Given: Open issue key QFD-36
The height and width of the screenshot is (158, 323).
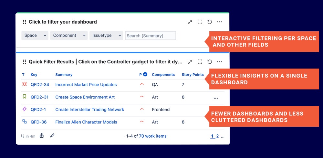Looking at the screenshot, I should [39, 122].
